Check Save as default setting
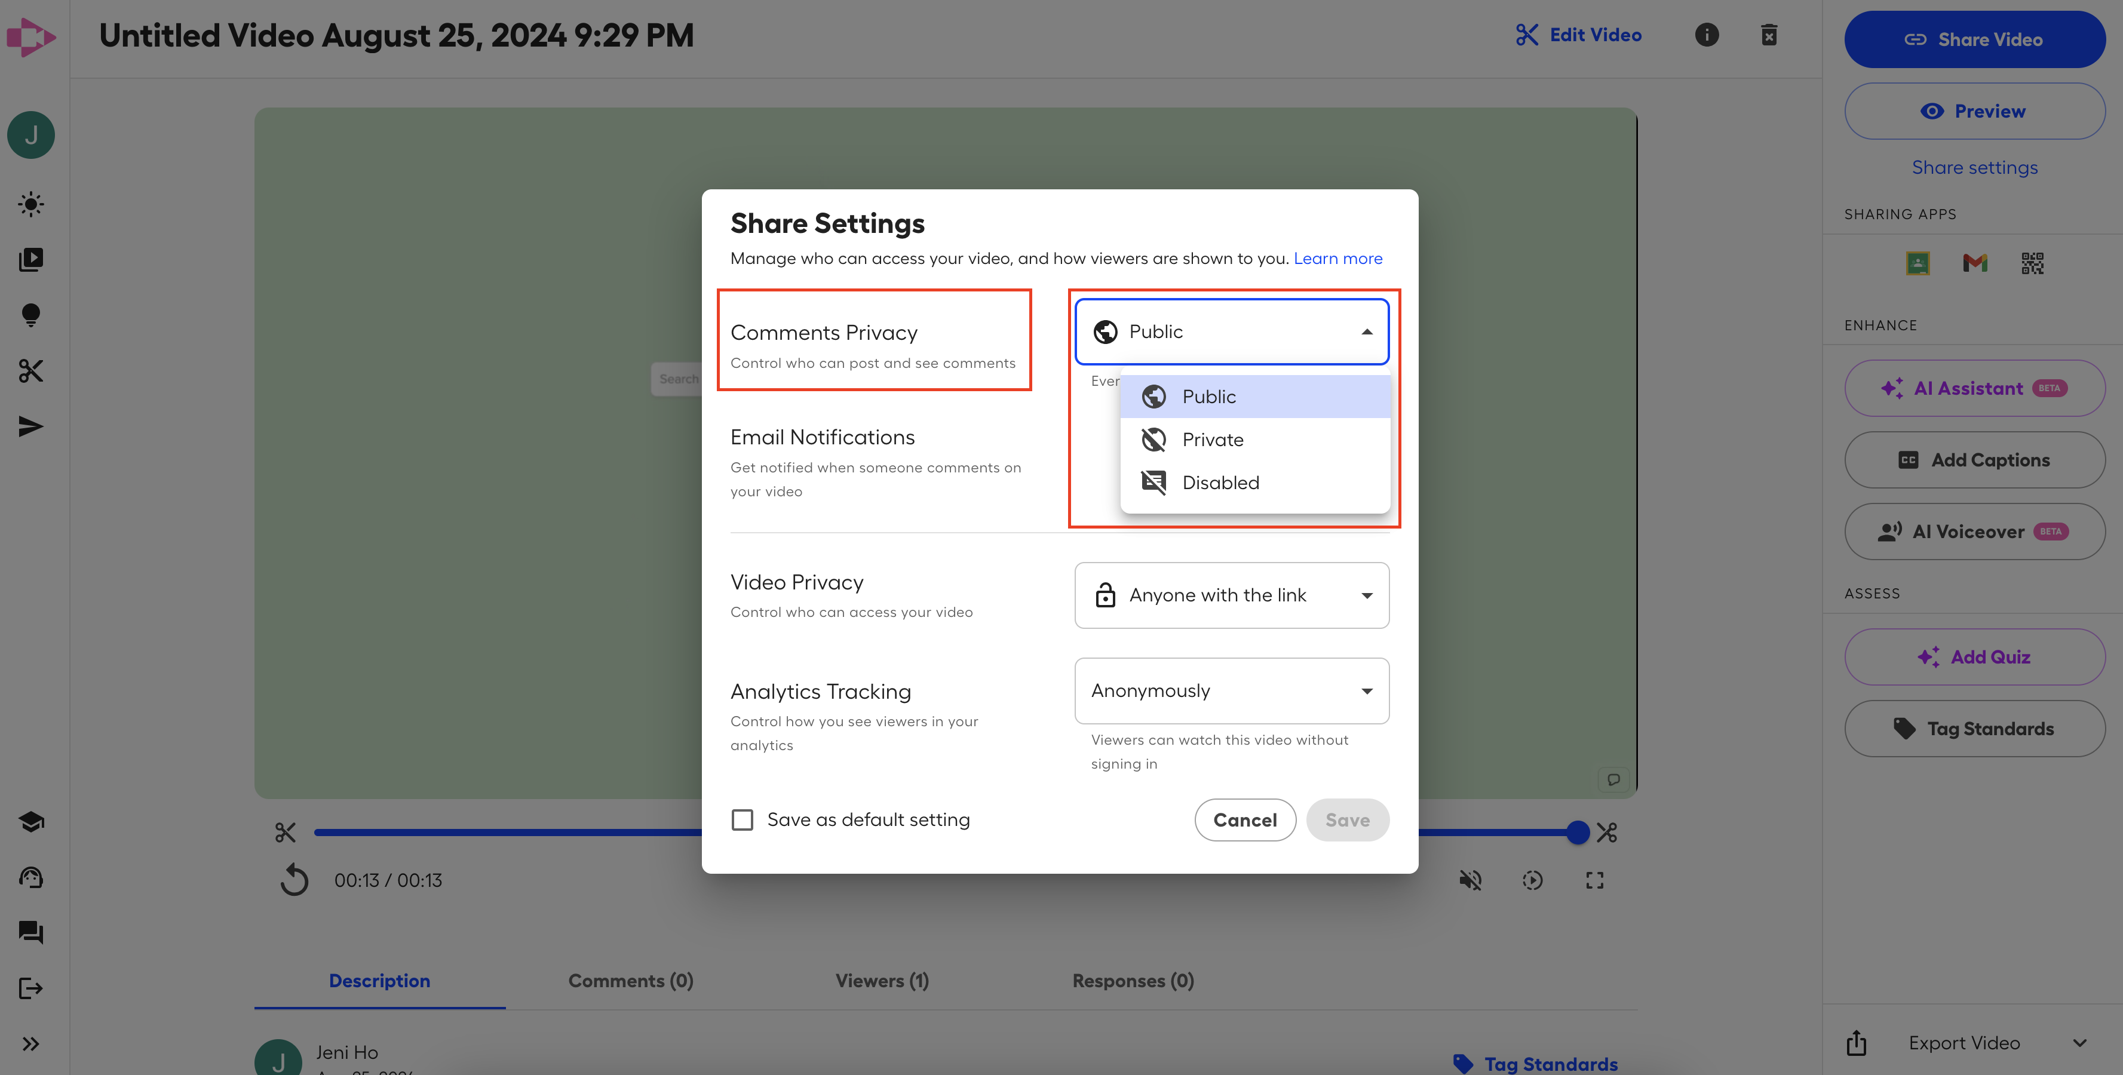The height and width of the screenshot is (1075, 2123). (x=742, y=819)
